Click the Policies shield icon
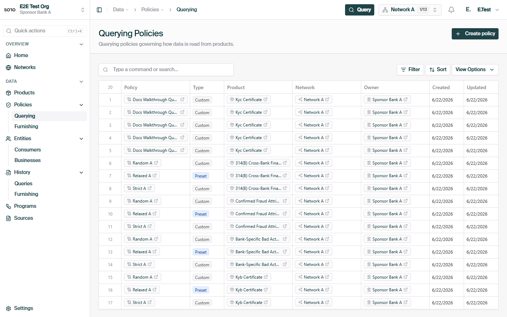Image resolution: width=507 pixels, height=317 pixels. coord(8,105)
